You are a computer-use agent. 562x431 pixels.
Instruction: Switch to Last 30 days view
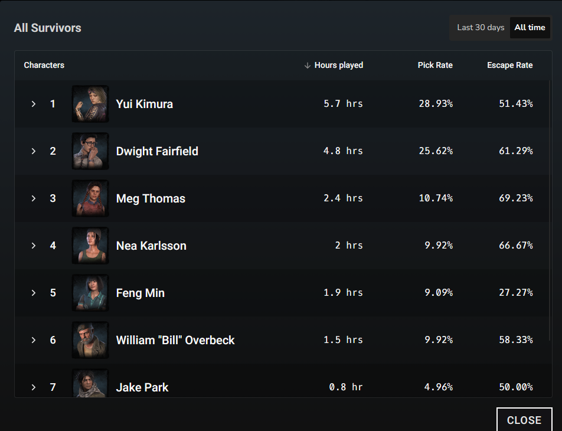pyautogui.click(x=481, y=28)
